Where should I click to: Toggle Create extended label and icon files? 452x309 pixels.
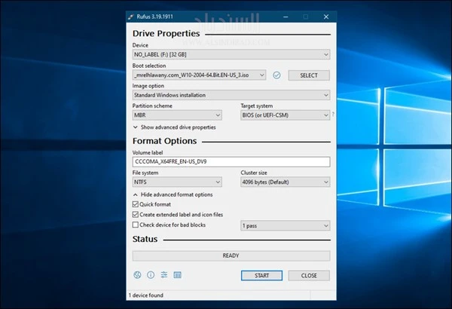(135, 214)
